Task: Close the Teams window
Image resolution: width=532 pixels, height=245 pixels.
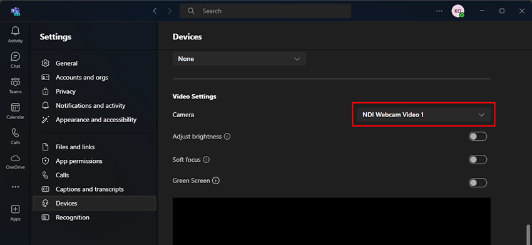Action: (522, 11)
